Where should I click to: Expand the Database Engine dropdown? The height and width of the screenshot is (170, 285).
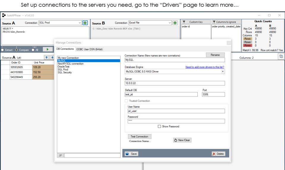pyautogui.click(x=223, y=71)
